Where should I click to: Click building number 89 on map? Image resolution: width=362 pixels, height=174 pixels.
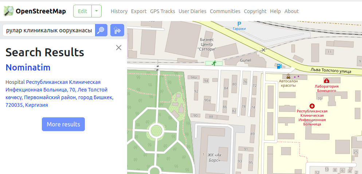252,134
